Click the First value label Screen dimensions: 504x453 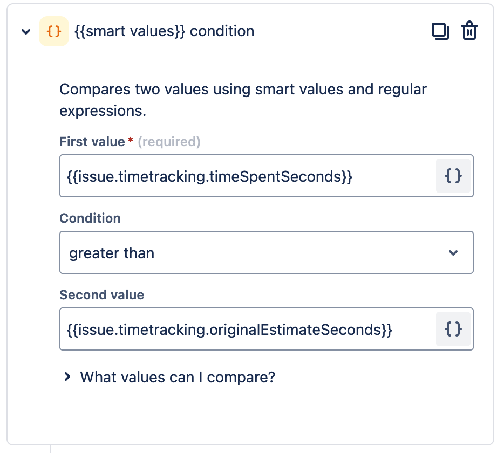point(92,142)
